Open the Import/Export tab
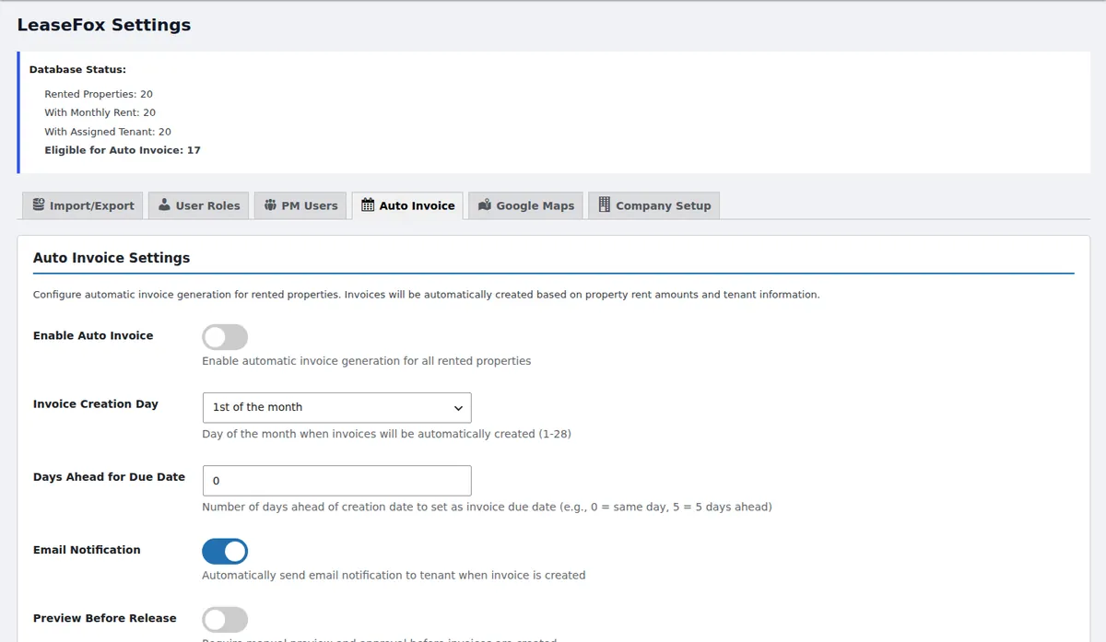This screenshot has width=1106, height=642. pos(83,205)
